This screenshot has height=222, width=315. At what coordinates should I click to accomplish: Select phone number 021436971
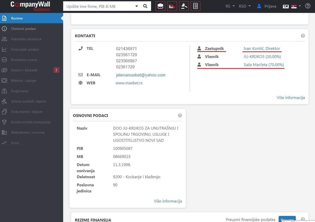126,49
